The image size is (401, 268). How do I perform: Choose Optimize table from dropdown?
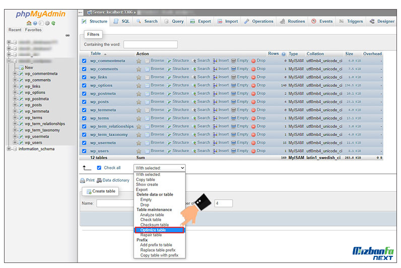pyautogui.click(x=159, y=230)
